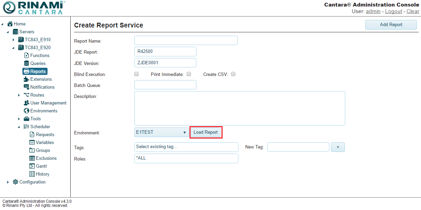This screenshot has width=421, height=210.
Task: Click the Report Name text field
Action: 186,41
